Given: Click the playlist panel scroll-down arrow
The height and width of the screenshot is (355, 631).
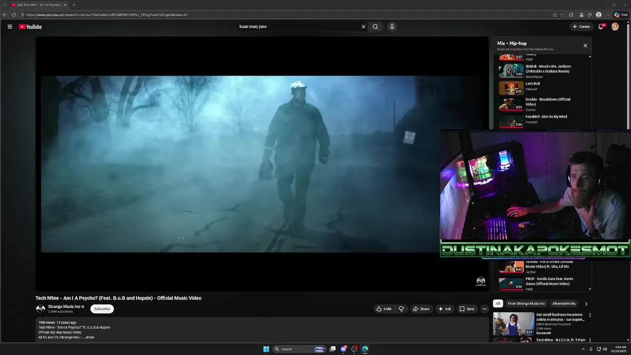Looking at the screenshot, I should 590,289.
